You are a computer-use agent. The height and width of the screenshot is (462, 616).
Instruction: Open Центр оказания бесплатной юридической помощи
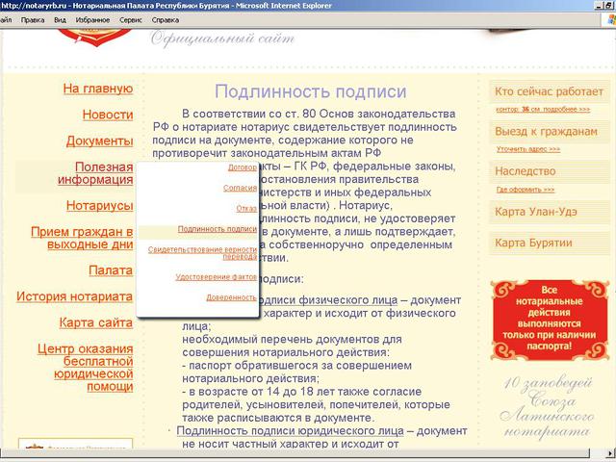click(86, 368)
